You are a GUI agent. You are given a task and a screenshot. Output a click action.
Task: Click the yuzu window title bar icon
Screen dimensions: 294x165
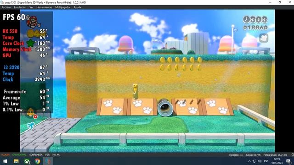(2, 2)
